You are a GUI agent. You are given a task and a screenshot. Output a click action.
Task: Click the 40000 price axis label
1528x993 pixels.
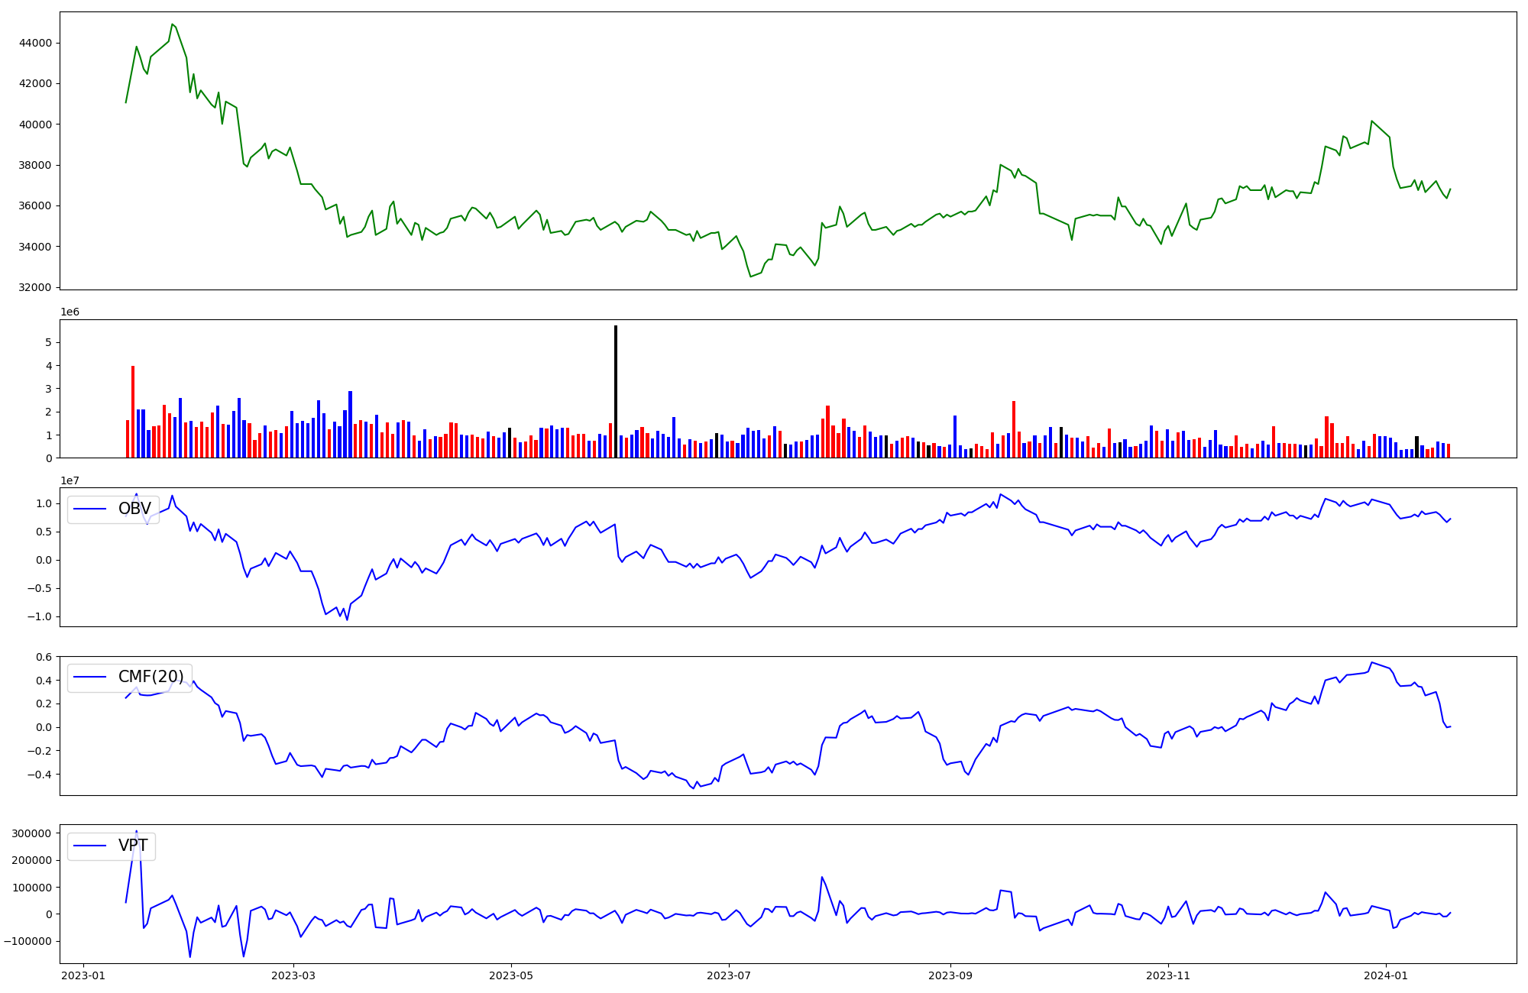pos(35,125)
